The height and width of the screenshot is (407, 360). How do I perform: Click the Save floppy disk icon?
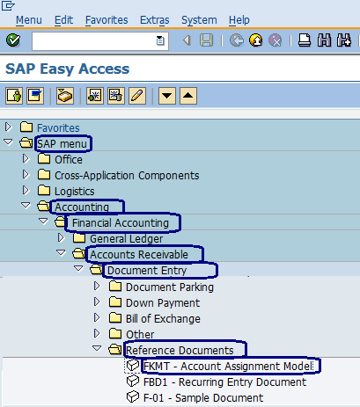coord(206,40)
